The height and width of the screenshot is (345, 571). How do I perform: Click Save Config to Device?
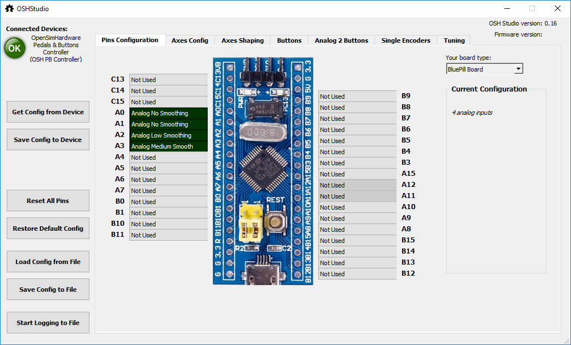(x=48, y=140)
